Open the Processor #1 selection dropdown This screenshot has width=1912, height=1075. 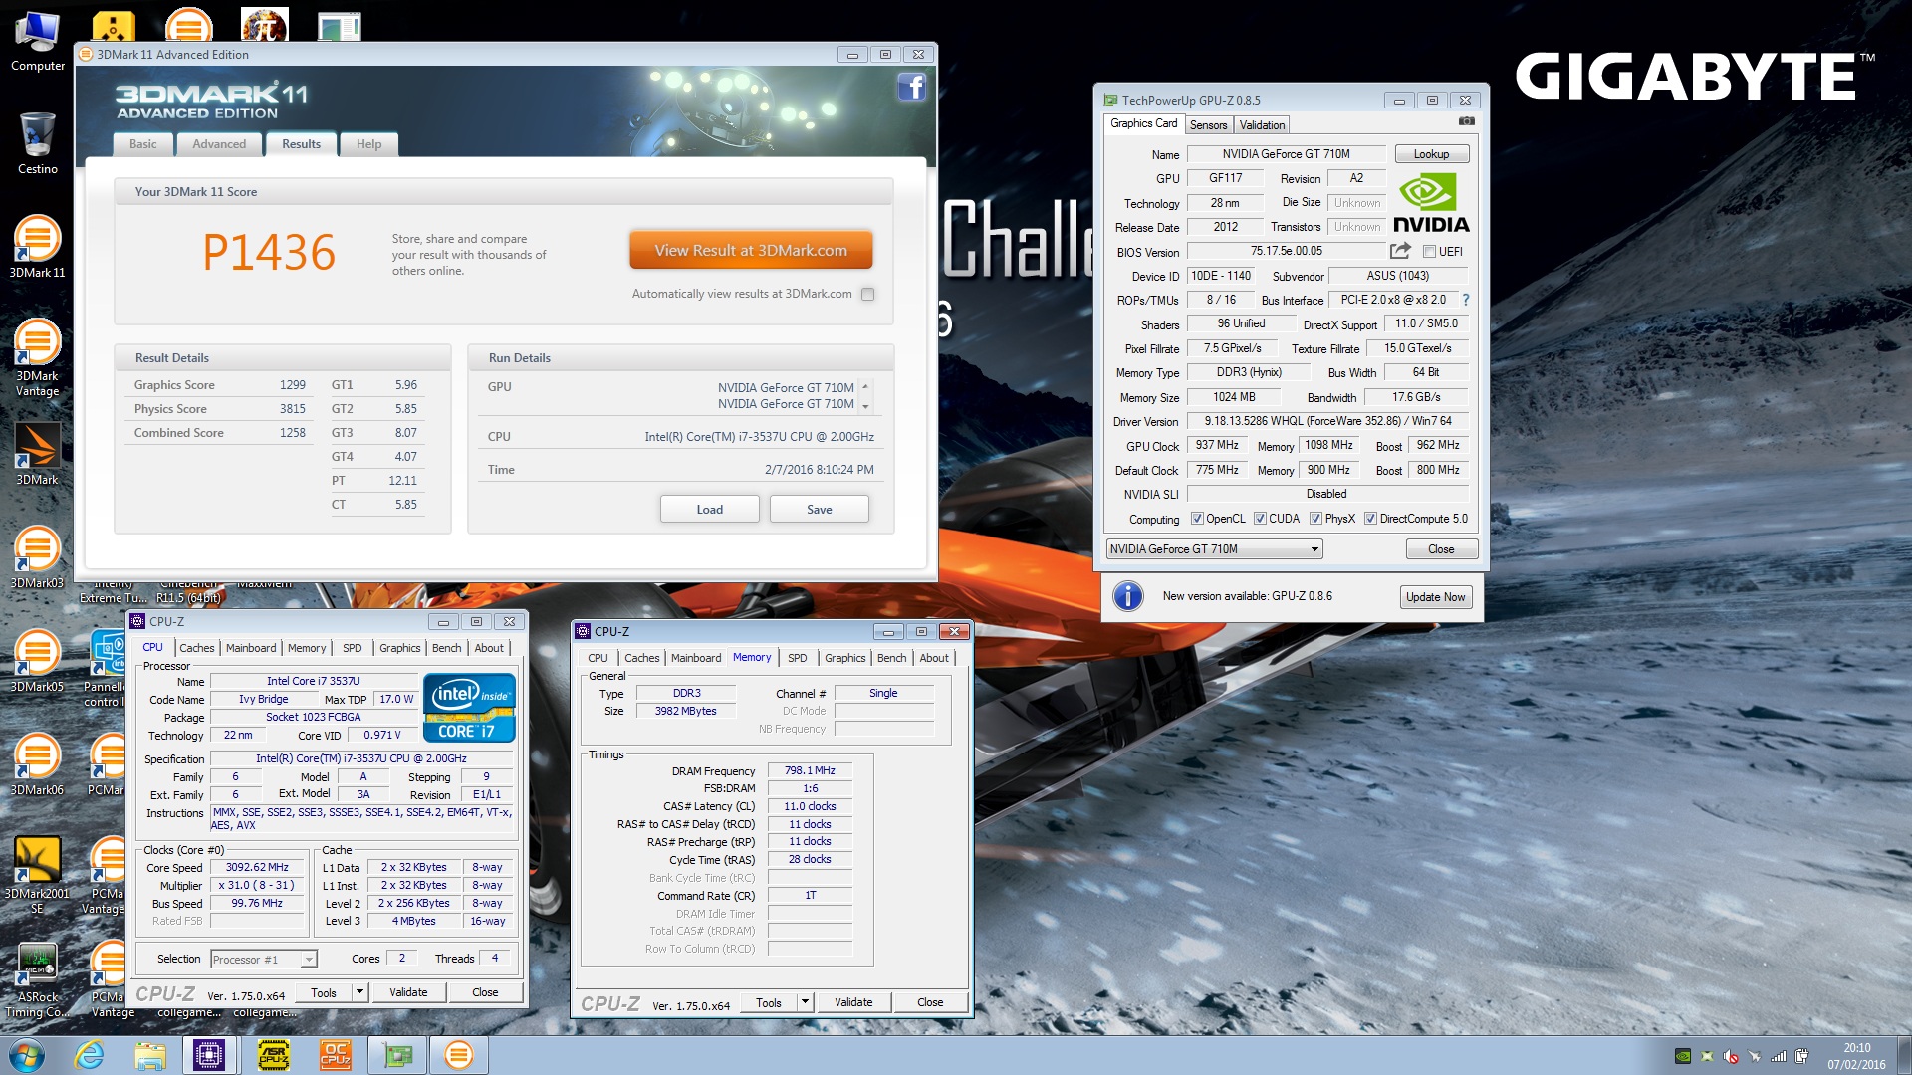tap(263, 960)
